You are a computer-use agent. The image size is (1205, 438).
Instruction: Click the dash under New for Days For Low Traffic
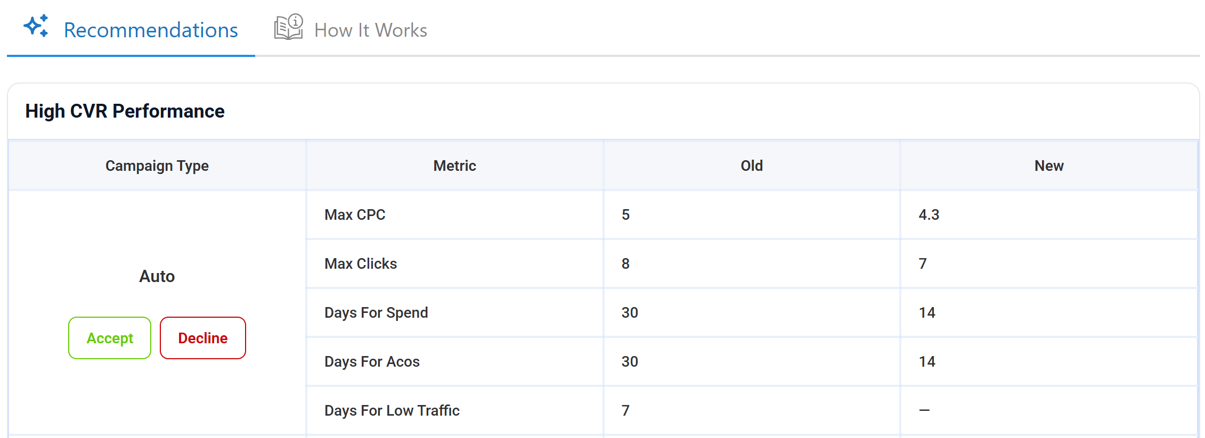point(924,410)
